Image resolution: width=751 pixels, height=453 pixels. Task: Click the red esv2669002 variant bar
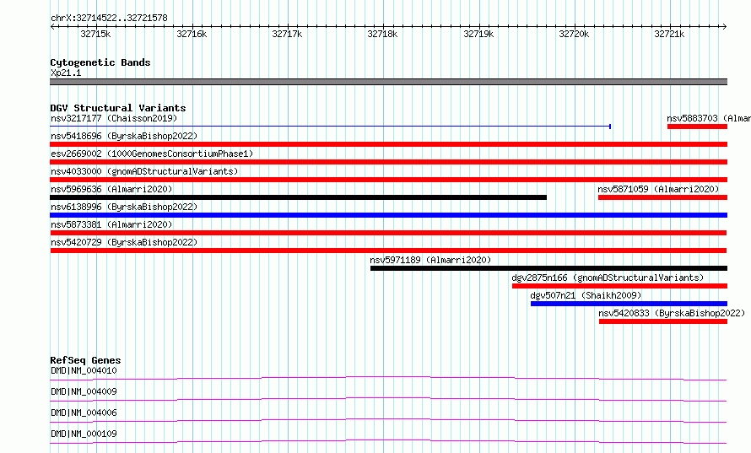tap(389, 162)
